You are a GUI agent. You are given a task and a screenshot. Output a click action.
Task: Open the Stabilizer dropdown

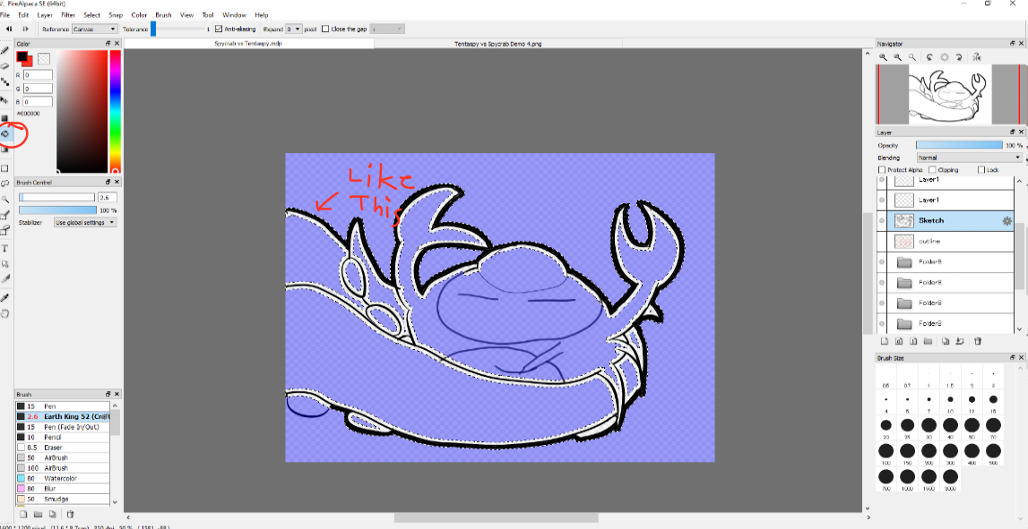click(x=85, y=223)
